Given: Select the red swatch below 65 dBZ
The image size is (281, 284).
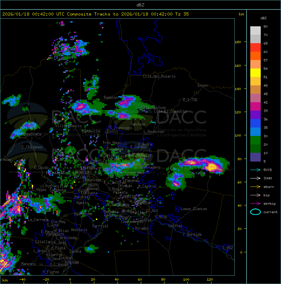Looking at the screenshot, I should 255,48.
